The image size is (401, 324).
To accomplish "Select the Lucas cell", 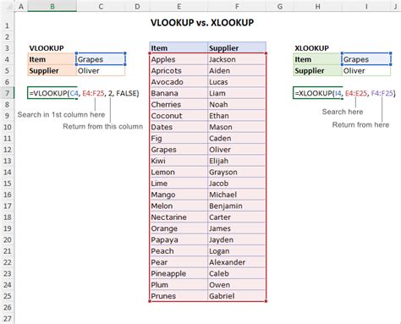I will click(x=237, y=82).
